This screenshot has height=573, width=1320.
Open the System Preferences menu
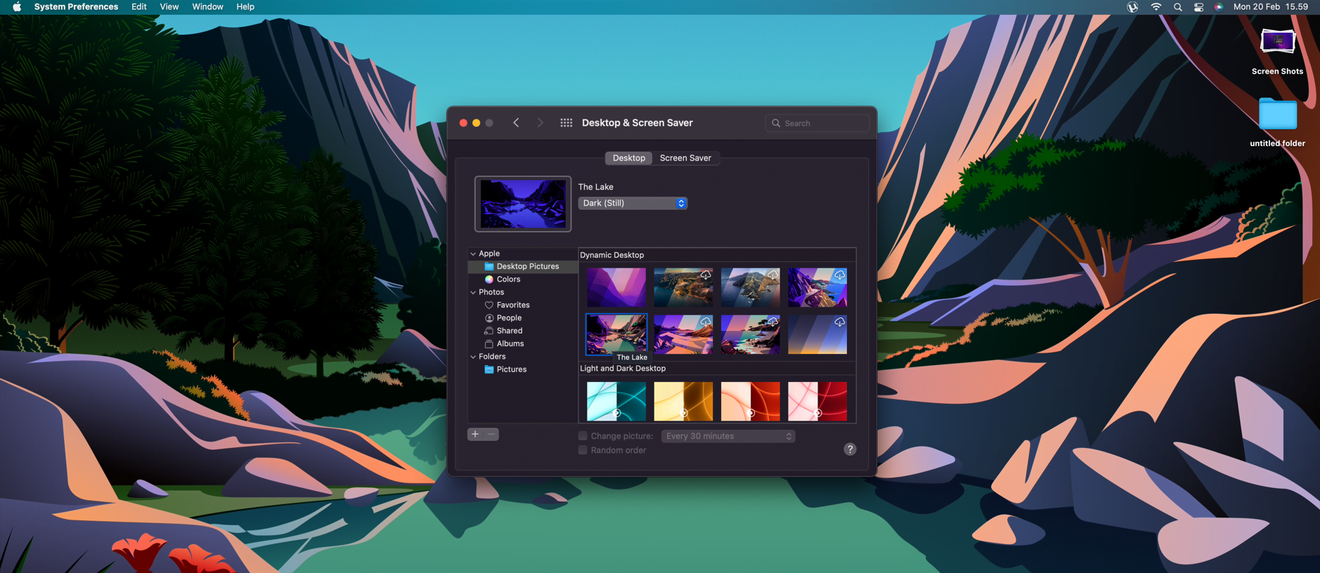(x=76, y=7)
